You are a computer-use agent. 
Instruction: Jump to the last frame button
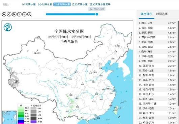(24, 14)
